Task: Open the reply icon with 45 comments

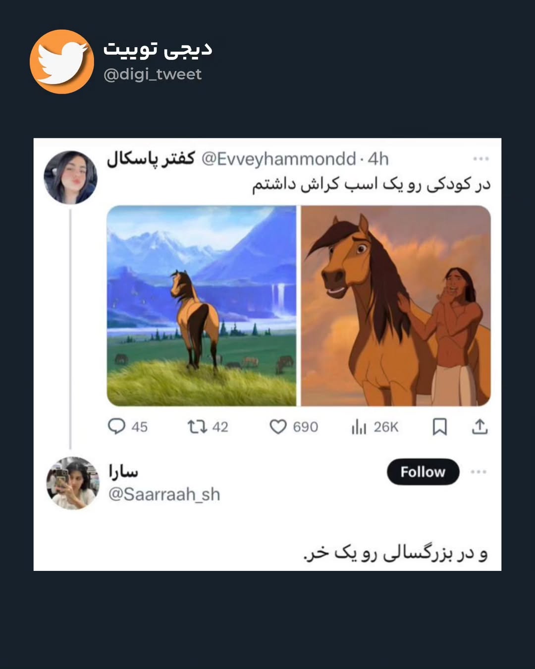Action: (117, 426)
